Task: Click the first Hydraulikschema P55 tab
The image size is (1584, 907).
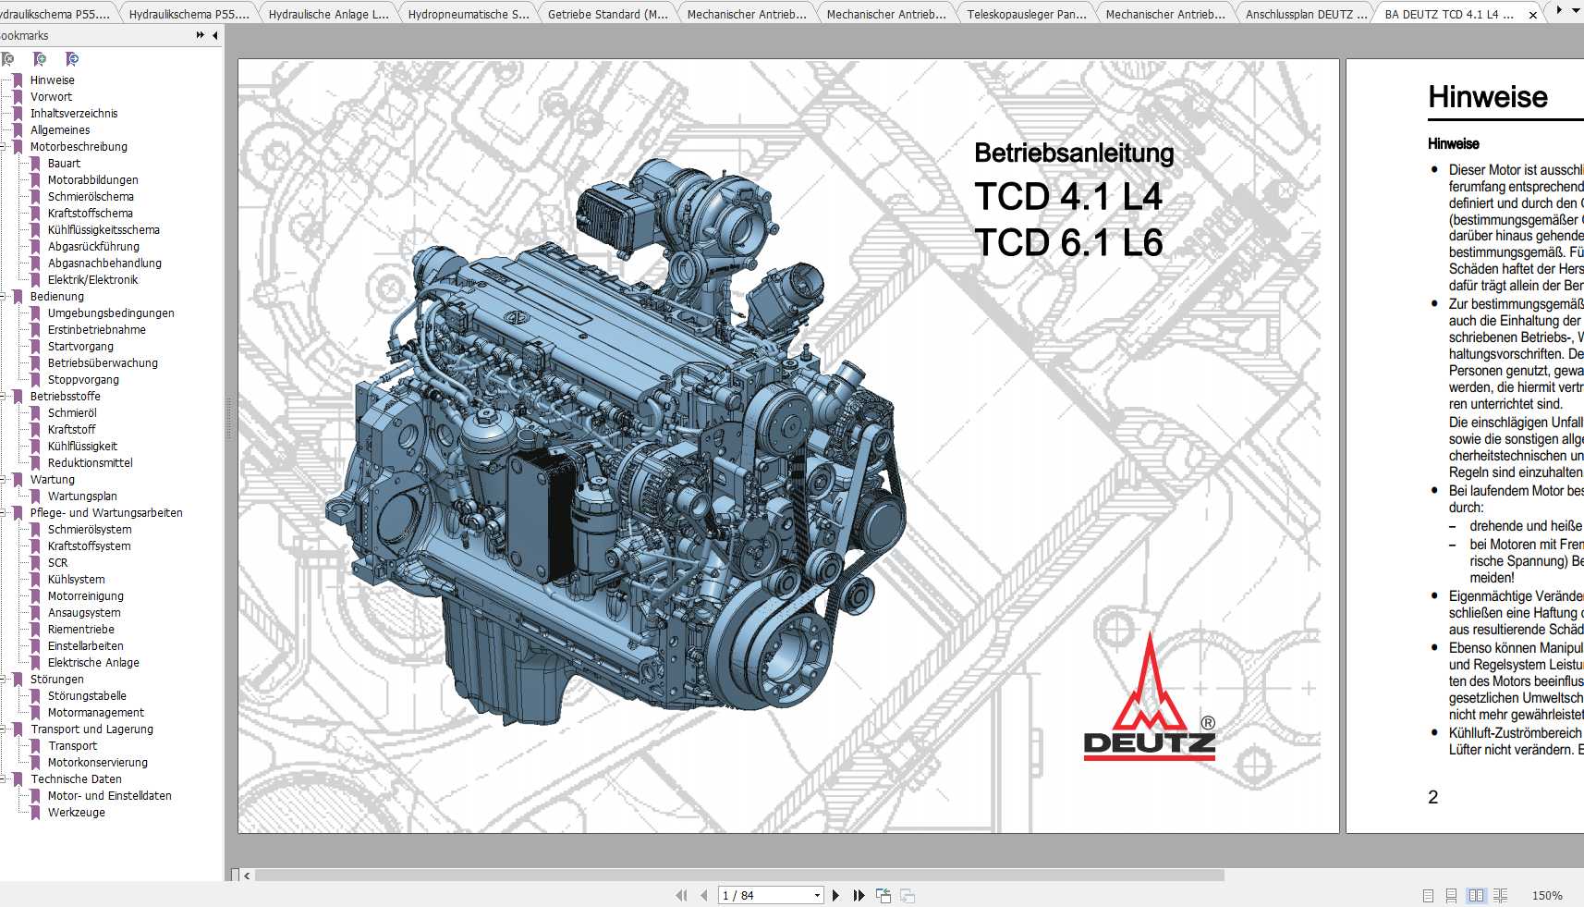Action: [55, 14]
